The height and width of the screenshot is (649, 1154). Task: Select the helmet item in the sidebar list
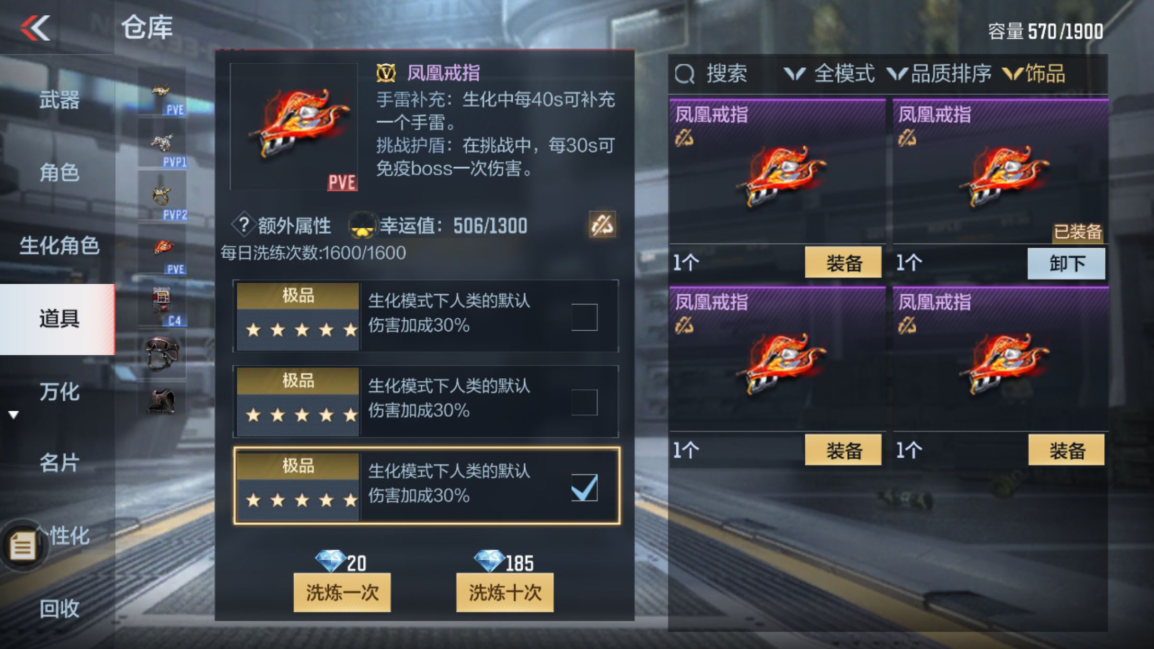click(x=162, y=353)
